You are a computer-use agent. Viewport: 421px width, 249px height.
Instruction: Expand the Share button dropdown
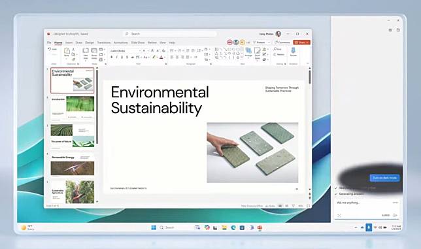point(307,42)
